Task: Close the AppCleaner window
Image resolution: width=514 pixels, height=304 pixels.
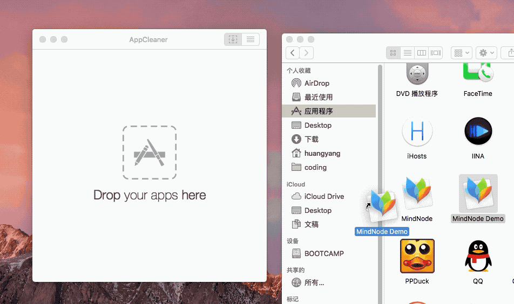Action: 43,39
